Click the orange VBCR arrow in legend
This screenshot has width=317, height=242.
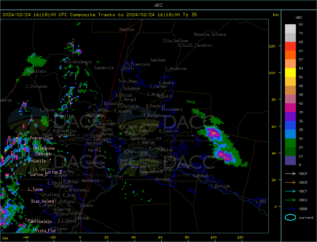290,183
